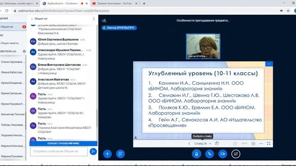This screenshot has width=296, height=166.
Task: Reload the page button
Action: tap(6, 11)
